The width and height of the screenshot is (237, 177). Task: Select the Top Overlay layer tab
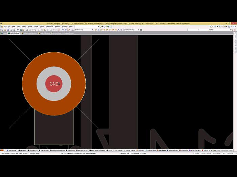tap(118, 150)
